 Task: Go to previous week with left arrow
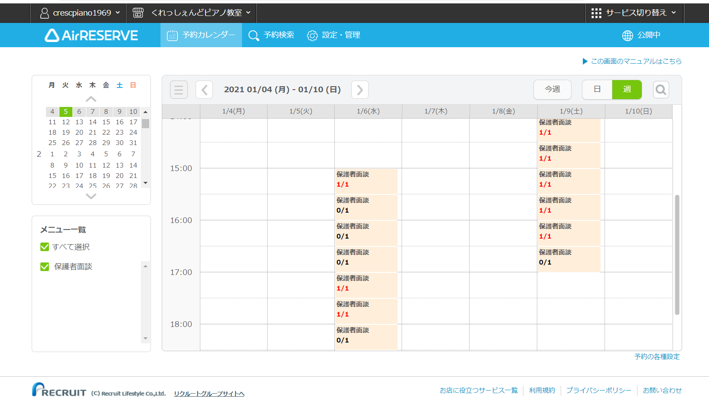[x=204, y=90]
